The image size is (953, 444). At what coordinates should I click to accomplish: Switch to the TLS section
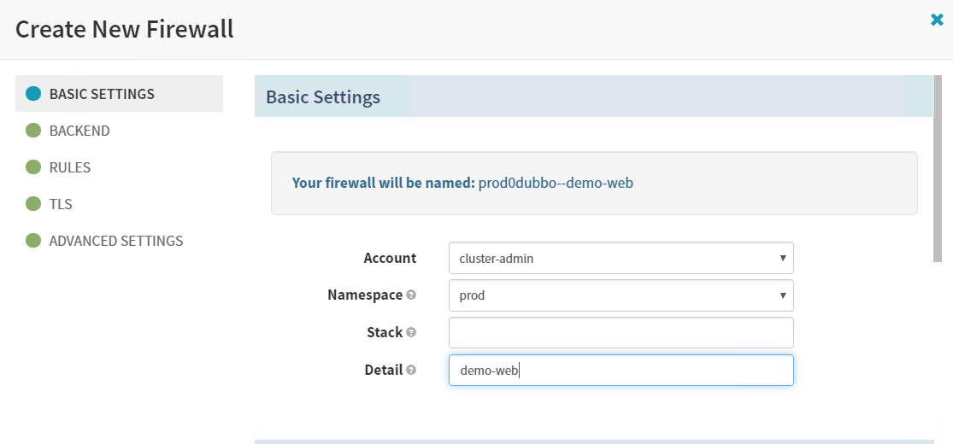[x=61, y=204]
